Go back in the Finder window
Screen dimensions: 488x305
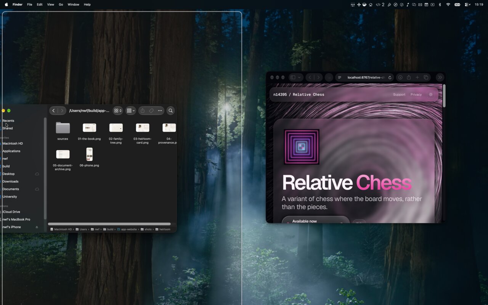click(53, 111)
